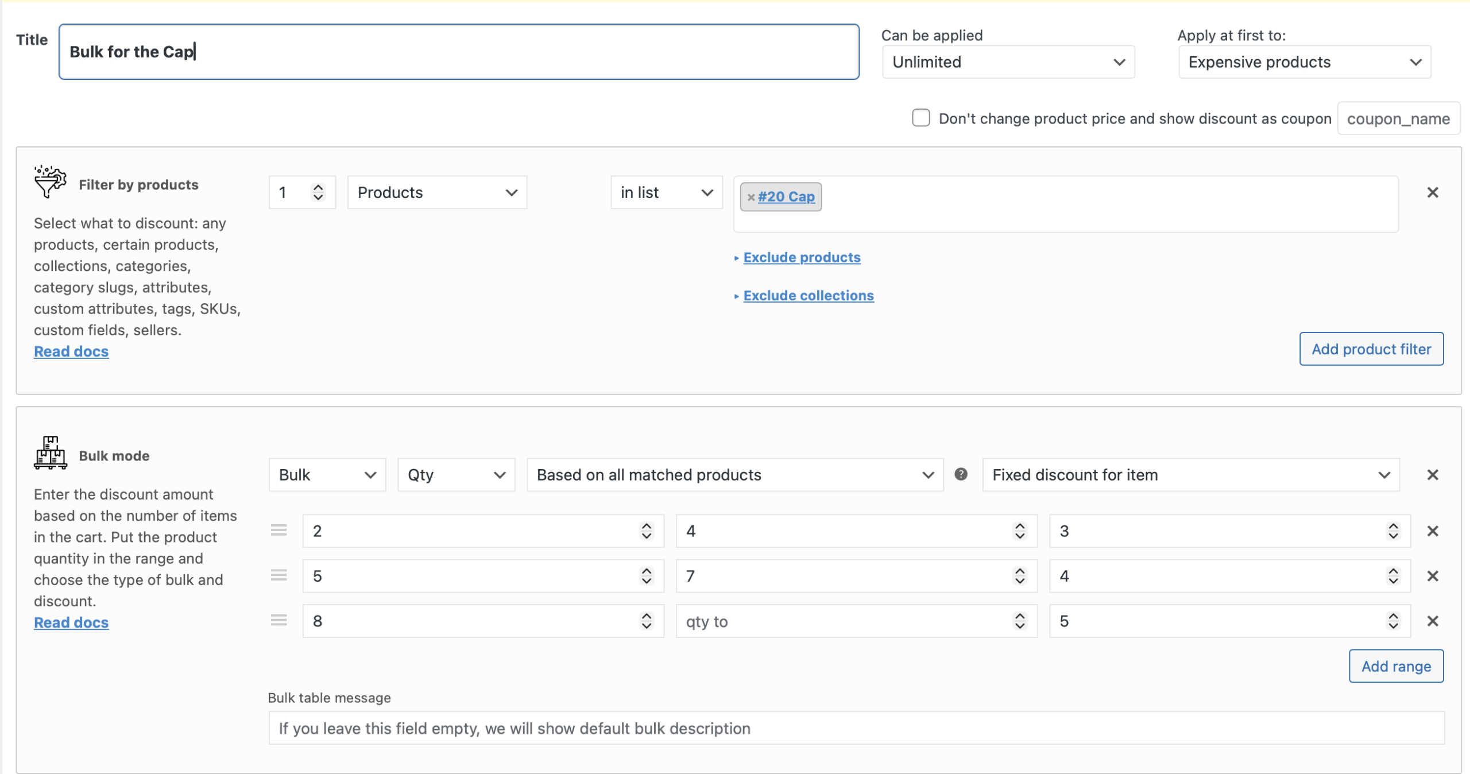Viewport: 1470px width, 774px height.
Task: Click the Bulk table message field
Action: [x=856, y=728]
